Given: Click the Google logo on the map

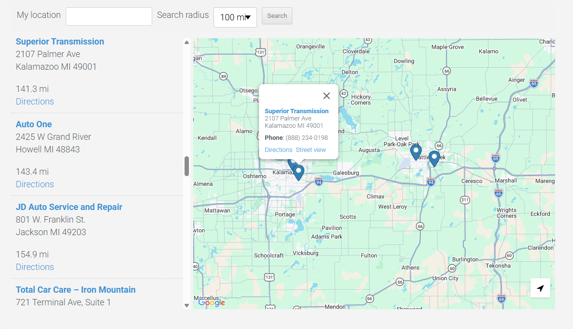Looking at the screenshot, I should tap(212, 302).
